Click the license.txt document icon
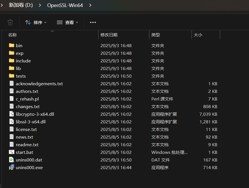The height and width of the screenshot is (188, 249). point(11,129)
